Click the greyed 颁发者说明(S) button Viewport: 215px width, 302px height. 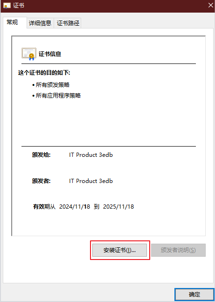[x=178, y=250]
